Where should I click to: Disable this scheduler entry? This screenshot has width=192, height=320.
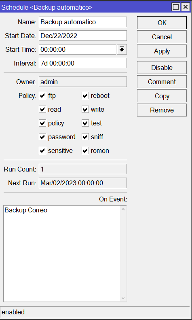pos(162,68)
